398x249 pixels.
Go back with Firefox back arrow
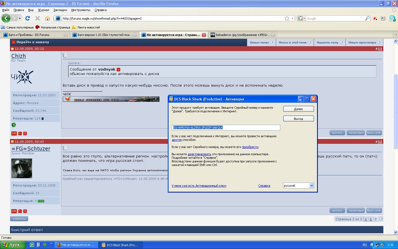[6, 18]
